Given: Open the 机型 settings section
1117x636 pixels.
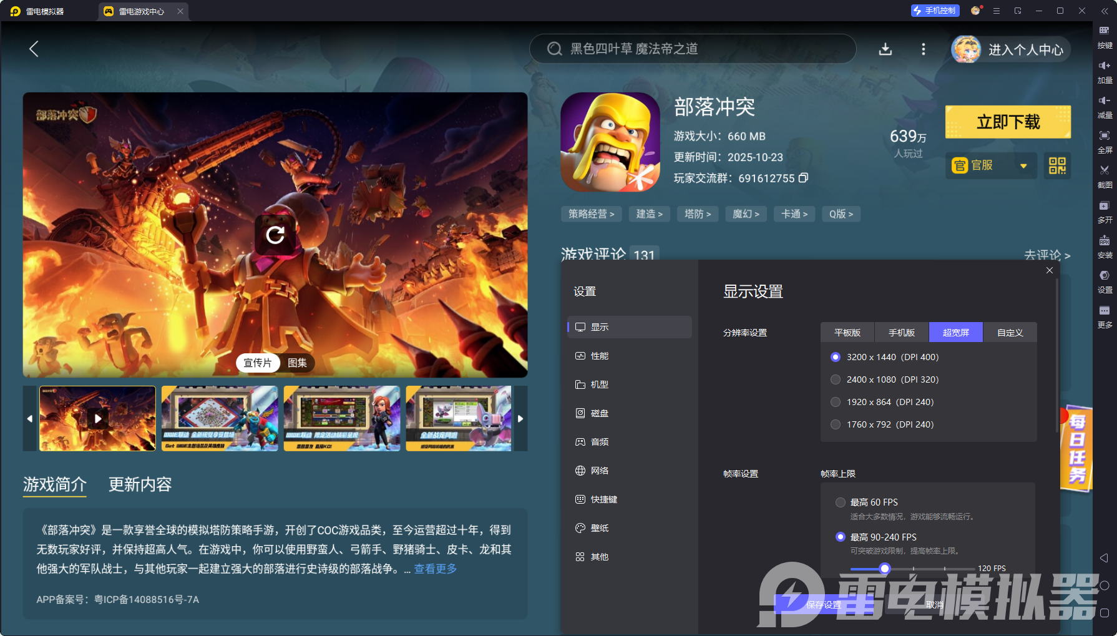Looking at the screenshot, I should 629,384.
